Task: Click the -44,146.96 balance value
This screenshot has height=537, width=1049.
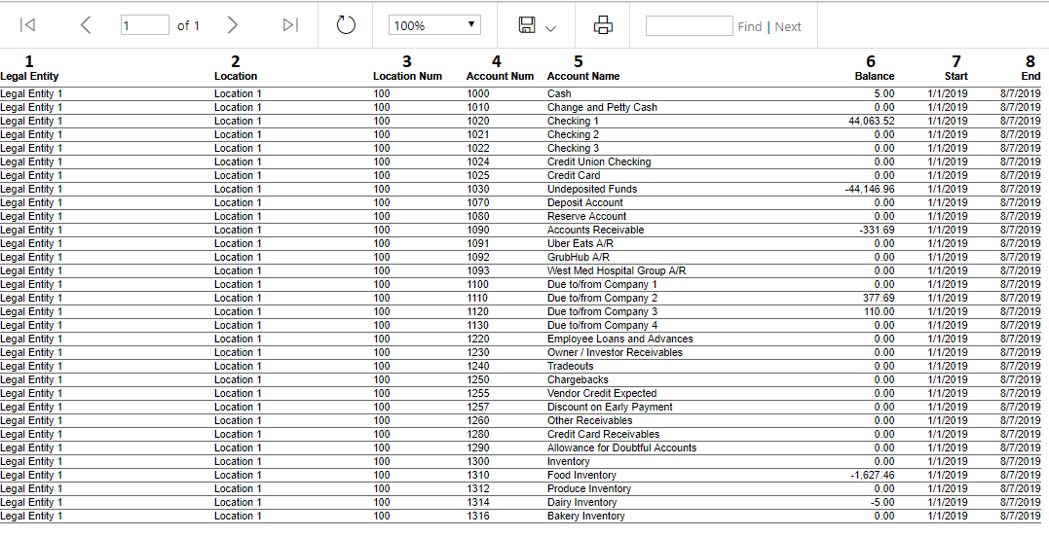Action: pos(870,189)
